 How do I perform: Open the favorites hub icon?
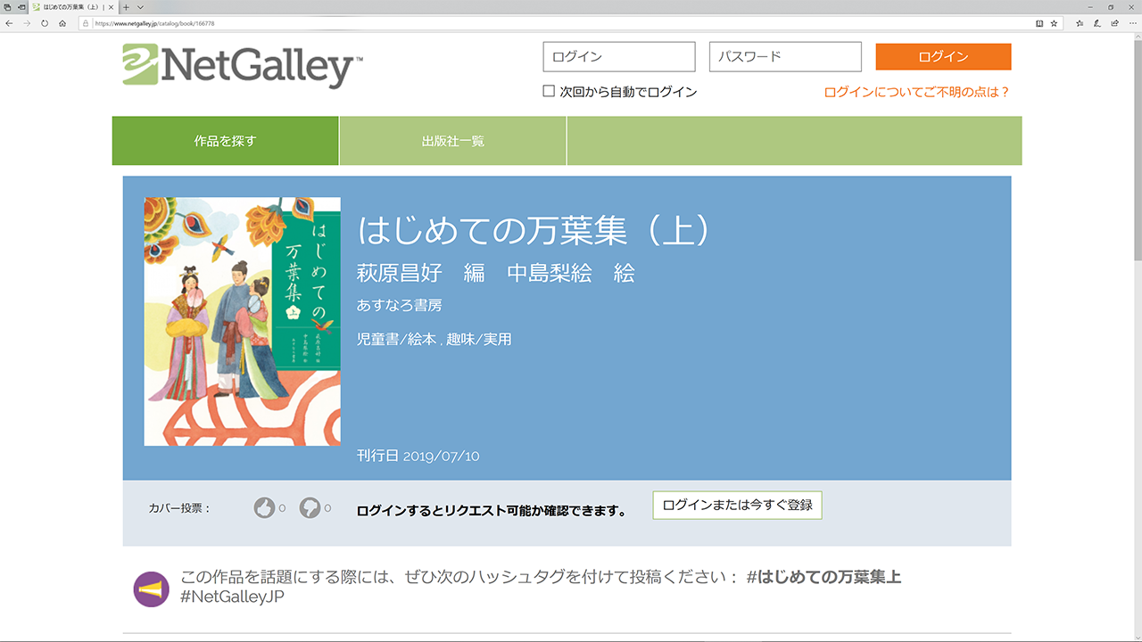pyautogui.click(x=1080, y=23)
